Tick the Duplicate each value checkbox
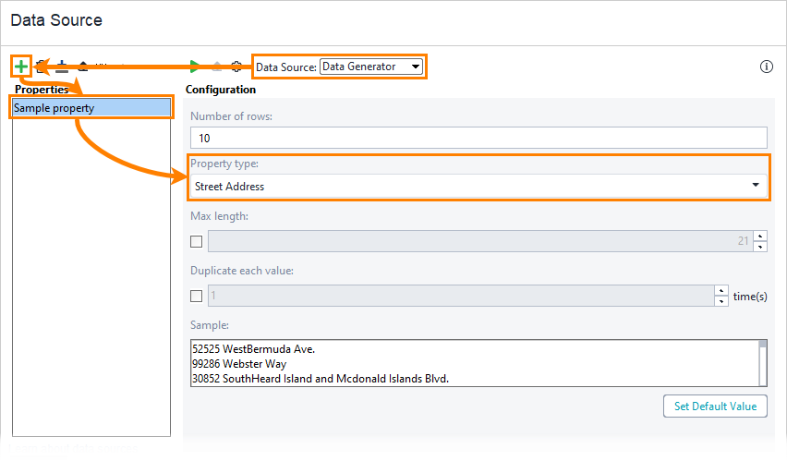 (x=196, y=297)
